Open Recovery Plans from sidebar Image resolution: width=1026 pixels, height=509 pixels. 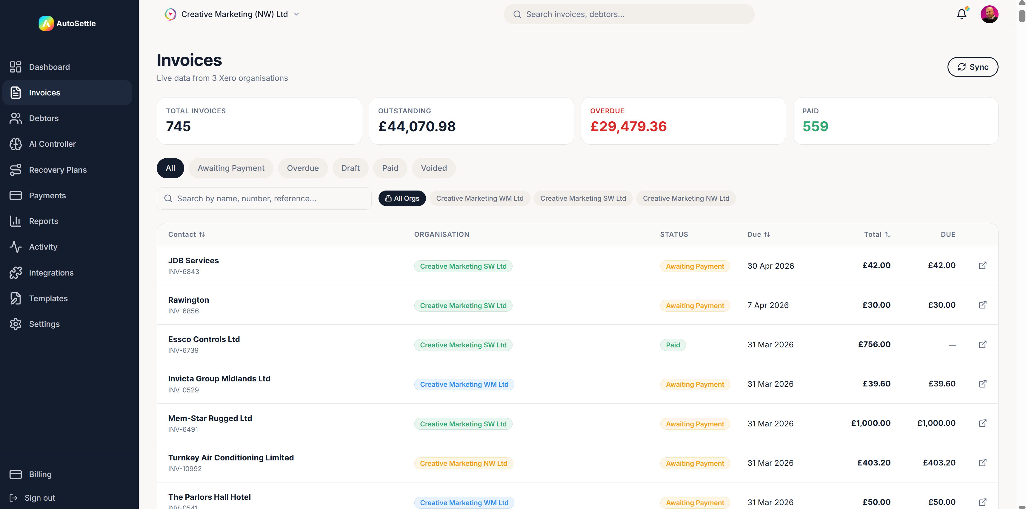(x=58, y=170)
